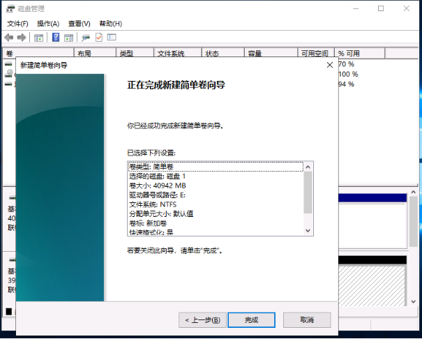Go back with 上一步(B) button
This screenshot has height=339, width=422.
point(202,320)
